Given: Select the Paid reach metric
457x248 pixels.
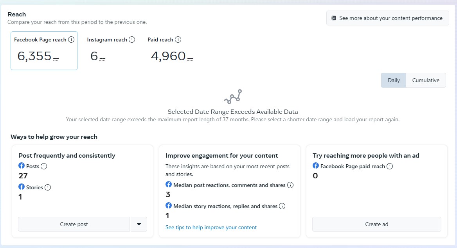Looking at the screenshot, I should 170,51.
